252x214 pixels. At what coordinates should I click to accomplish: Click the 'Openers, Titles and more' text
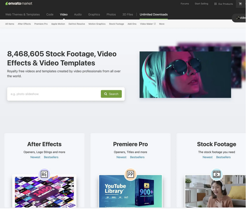pyautogui.click(x=131, y=152)
